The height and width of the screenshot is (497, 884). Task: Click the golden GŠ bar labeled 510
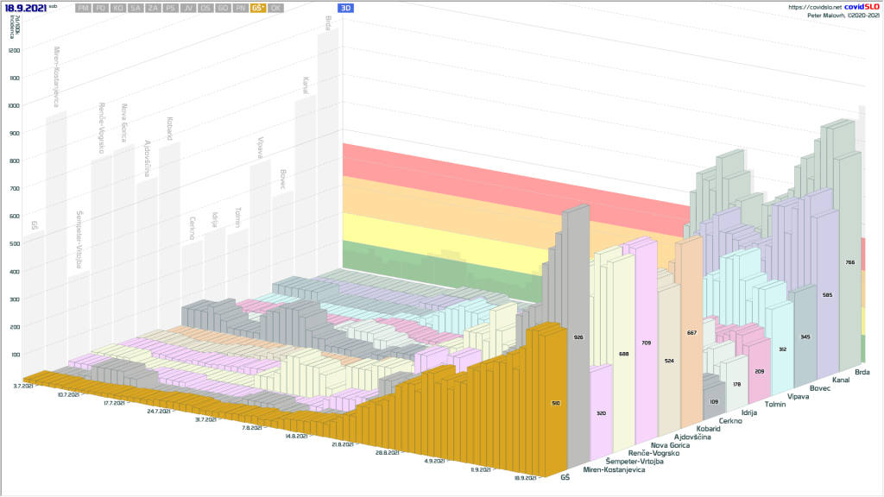pos(554,402)
